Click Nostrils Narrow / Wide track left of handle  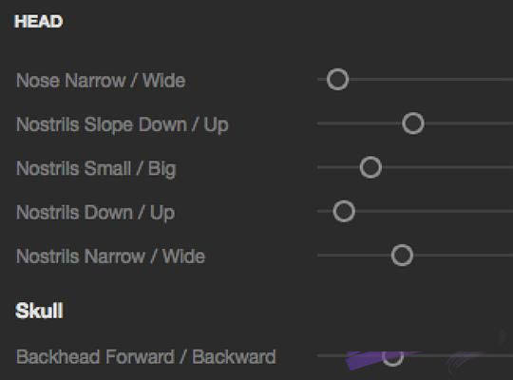[354, 255]
